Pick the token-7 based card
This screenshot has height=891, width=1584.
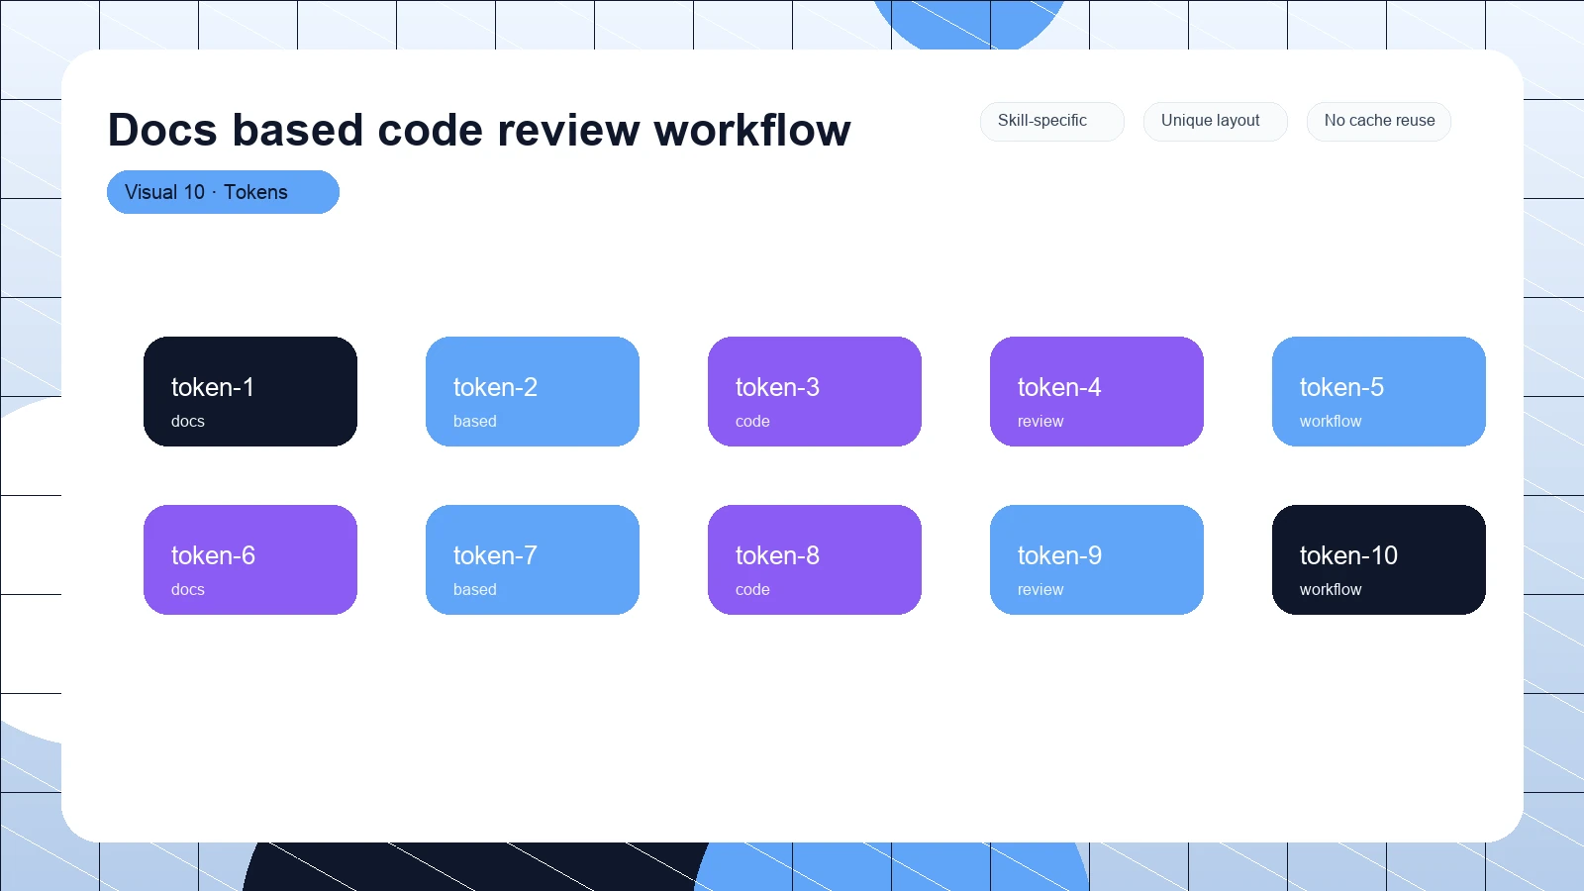tap(533, 559)
